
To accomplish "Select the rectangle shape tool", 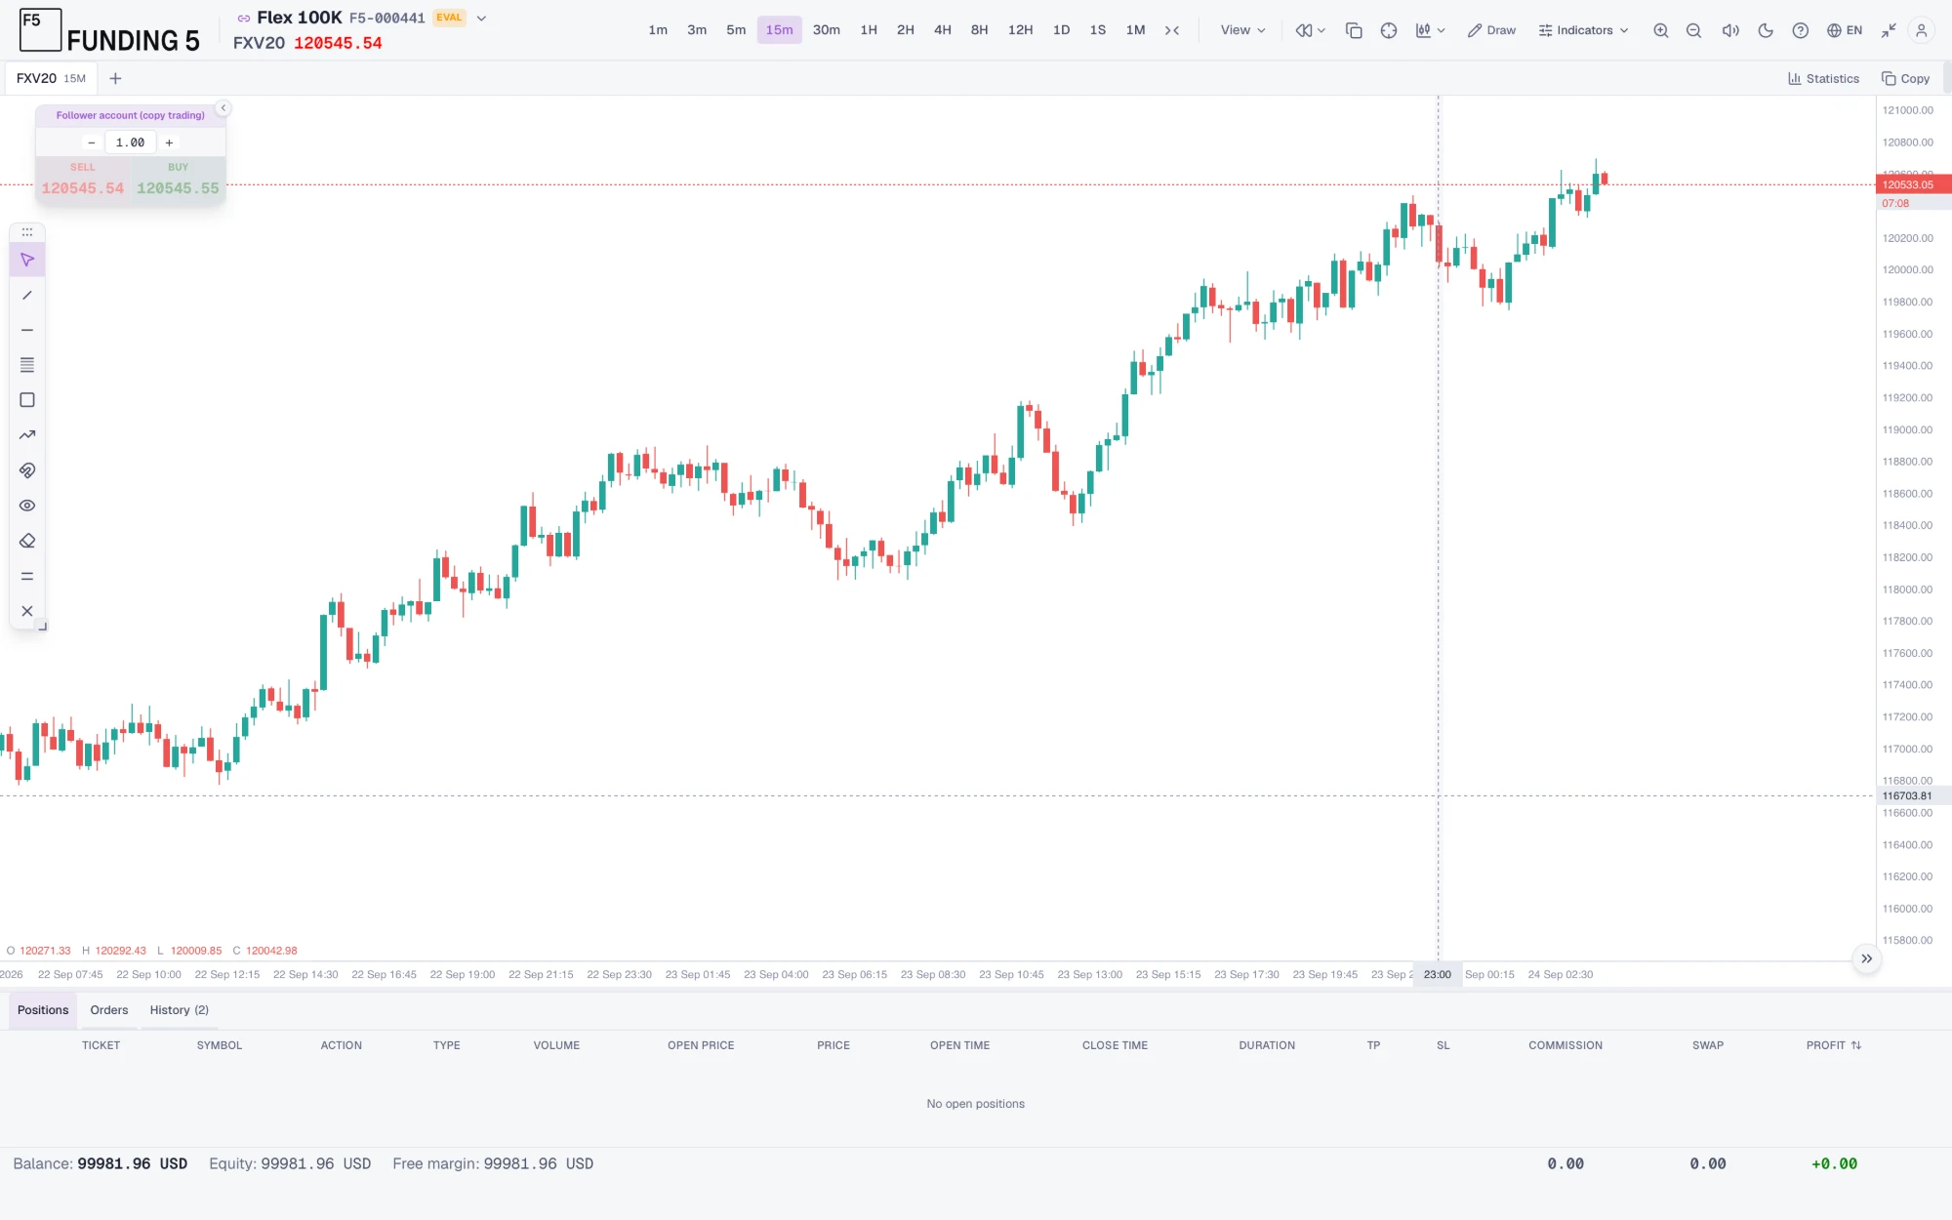I will tap(27, 400).
